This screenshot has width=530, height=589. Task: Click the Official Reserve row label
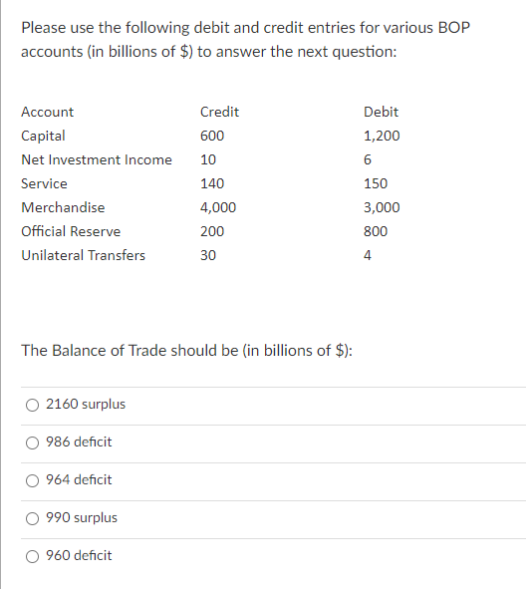(71, 231)
